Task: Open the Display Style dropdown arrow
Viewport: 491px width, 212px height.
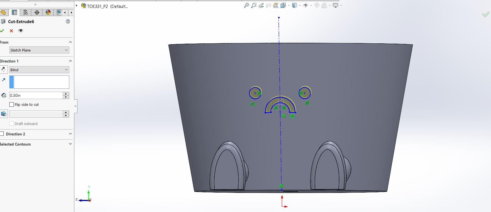Action: click(300, 5)
